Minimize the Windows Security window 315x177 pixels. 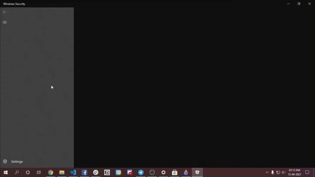(x=288, y=3)
